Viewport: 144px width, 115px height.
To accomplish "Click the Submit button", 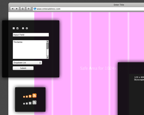I will click(23, 68).
